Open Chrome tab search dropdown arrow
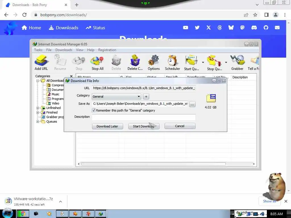This screenshot has height=218, width=291. pos(257,5)
